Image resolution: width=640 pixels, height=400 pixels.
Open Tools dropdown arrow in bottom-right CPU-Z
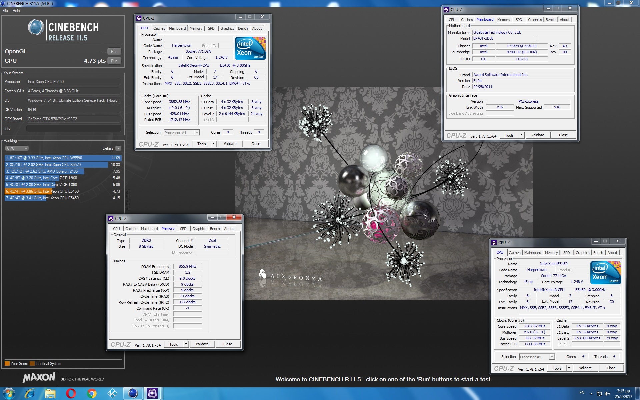click(569, 368)
